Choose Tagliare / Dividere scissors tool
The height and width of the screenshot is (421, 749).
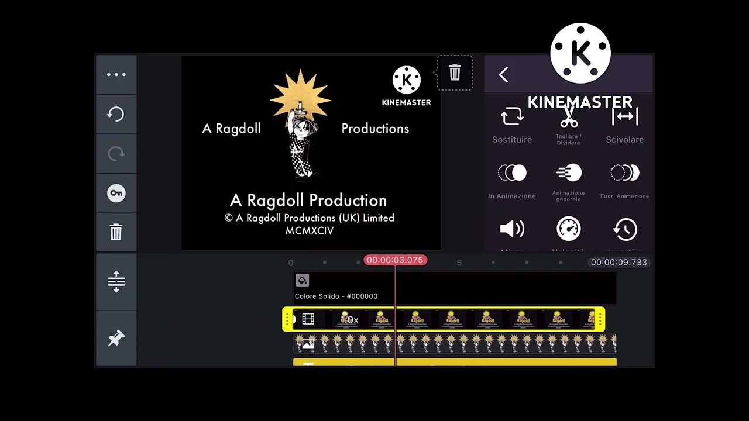coord(568,125)
